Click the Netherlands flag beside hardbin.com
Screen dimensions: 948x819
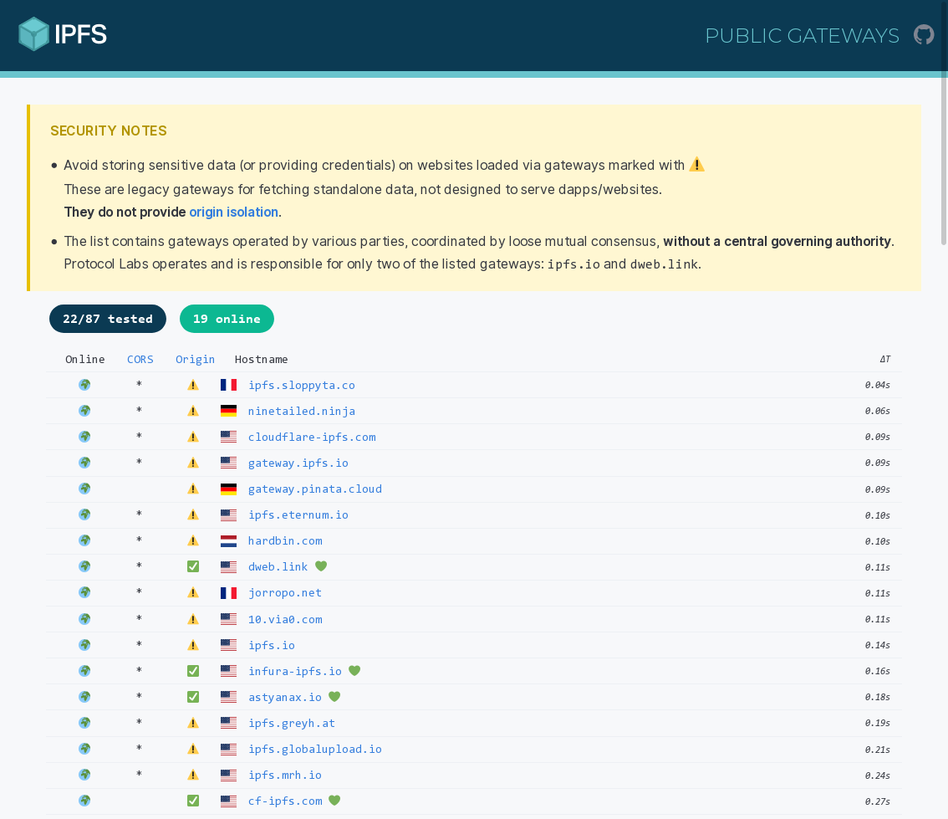pos(228,540)
